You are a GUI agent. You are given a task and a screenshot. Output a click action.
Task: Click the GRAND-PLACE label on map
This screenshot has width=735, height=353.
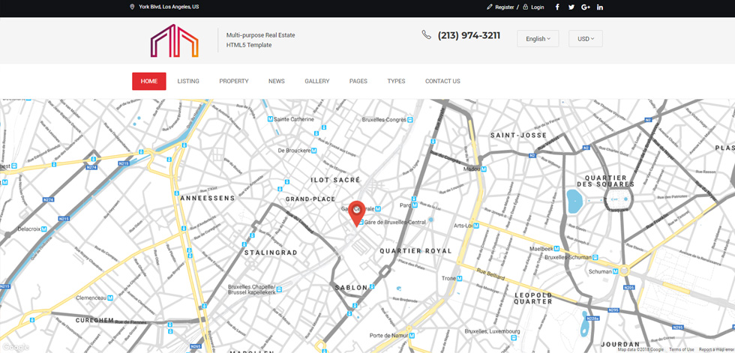[x=310, y=199]
